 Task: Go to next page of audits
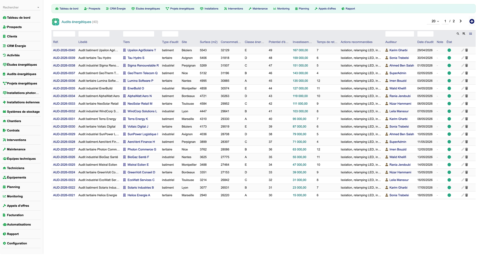tap(461, 21)
